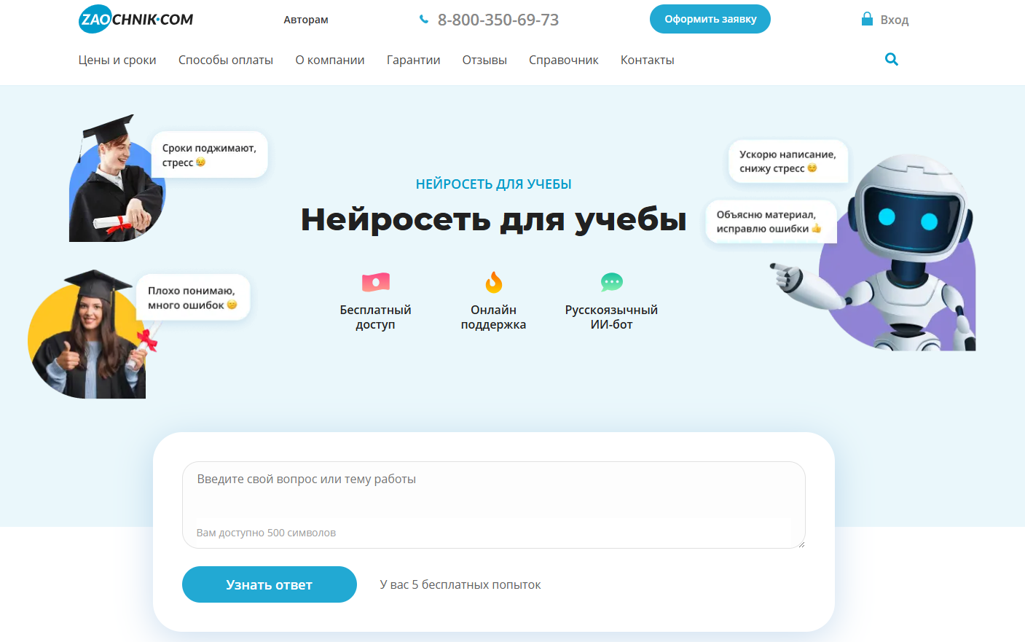The width and height of the screenshot is (1025, 642).
Task: Open the Цены и сроки menu item
Action: click(x=117, y=60)
